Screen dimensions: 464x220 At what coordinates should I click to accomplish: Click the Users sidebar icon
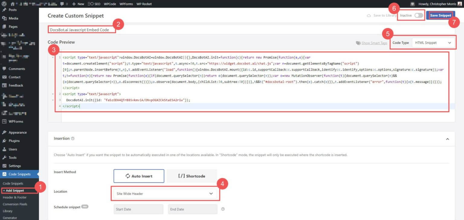[x=4, y=149]
